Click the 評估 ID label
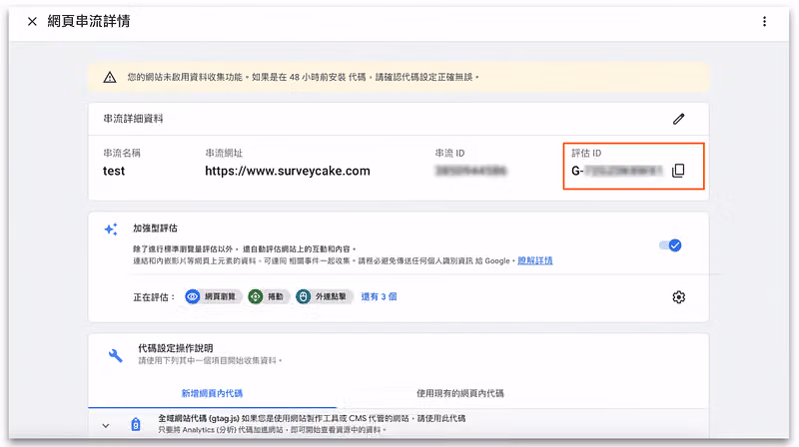Image resolution: width=799 pixels, height=447 pixels. [586, 153]
